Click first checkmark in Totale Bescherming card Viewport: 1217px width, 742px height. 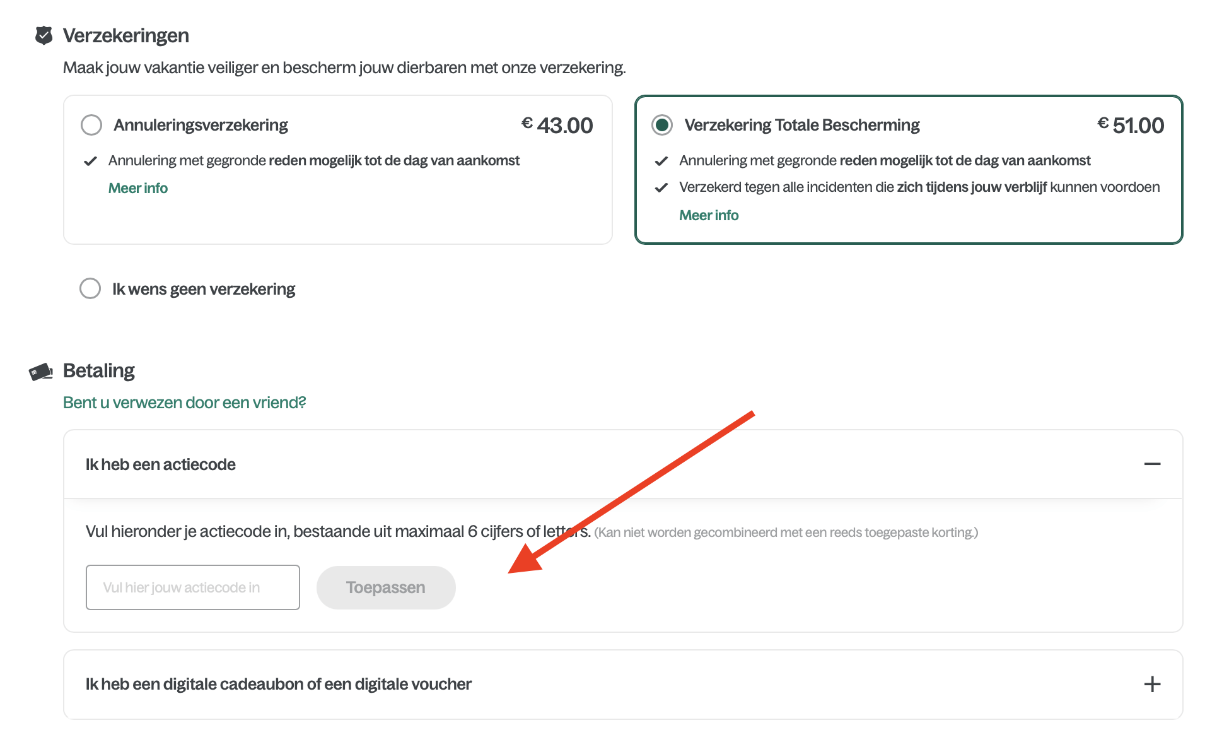click(661, 161)
